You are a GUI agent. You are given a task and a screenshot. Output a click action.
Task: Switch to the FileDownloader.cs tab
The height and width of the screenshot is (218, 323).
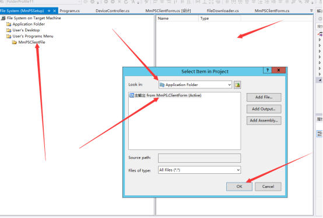point(223,10)
